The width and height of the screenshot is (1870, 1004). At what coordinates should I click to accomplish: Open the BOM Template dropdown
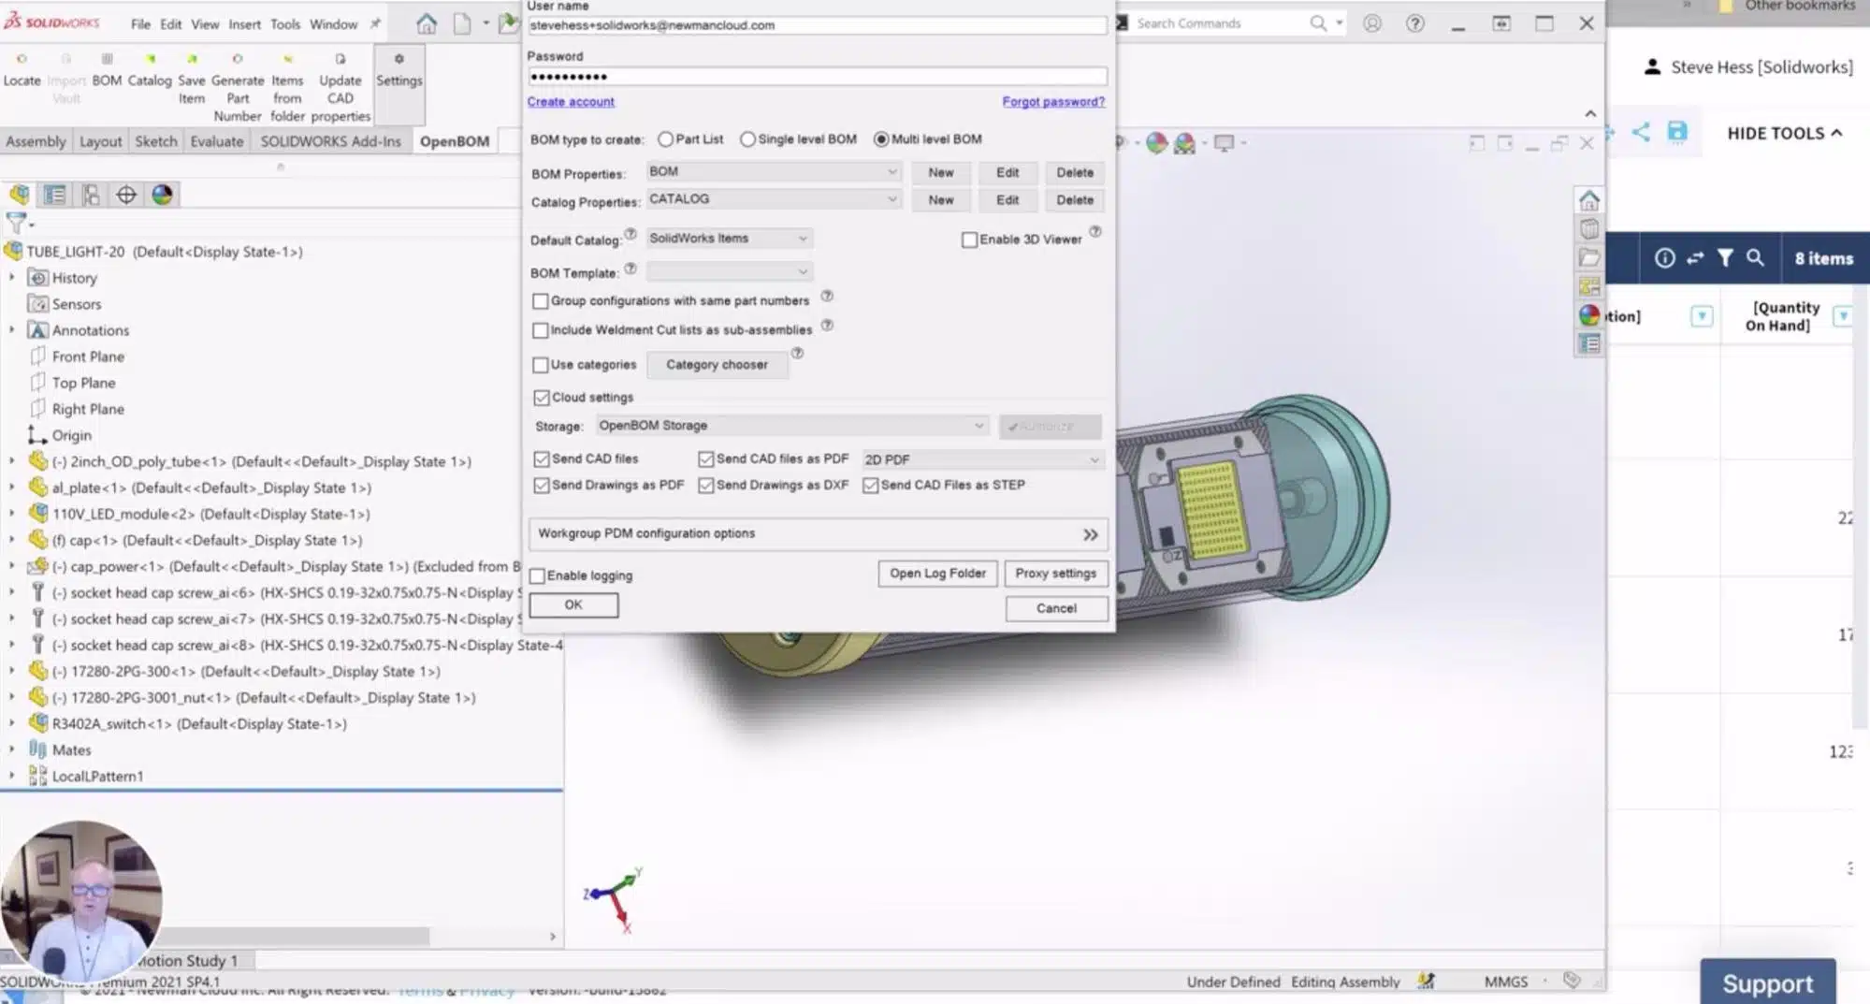pyautogui.click(x=729, y=271)
